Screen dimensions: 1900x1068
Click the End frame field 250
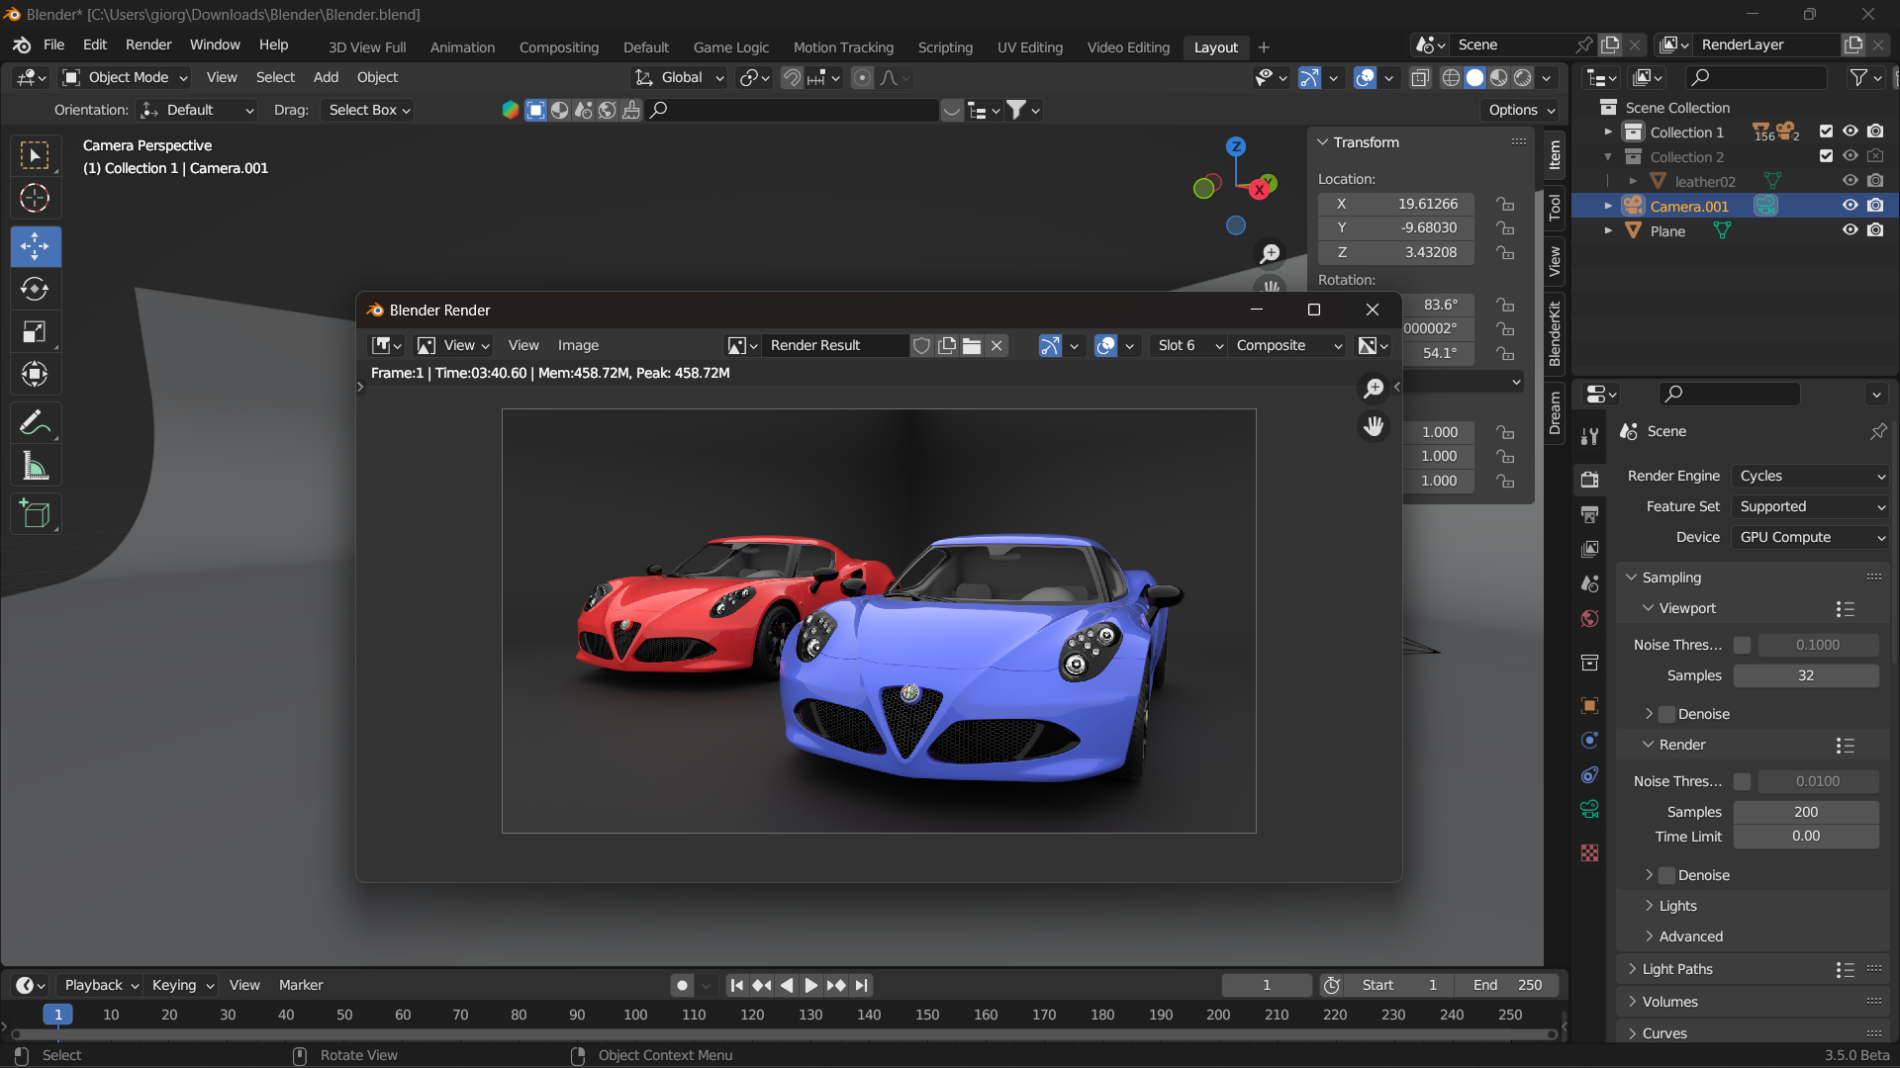[x=1508, y=985]
